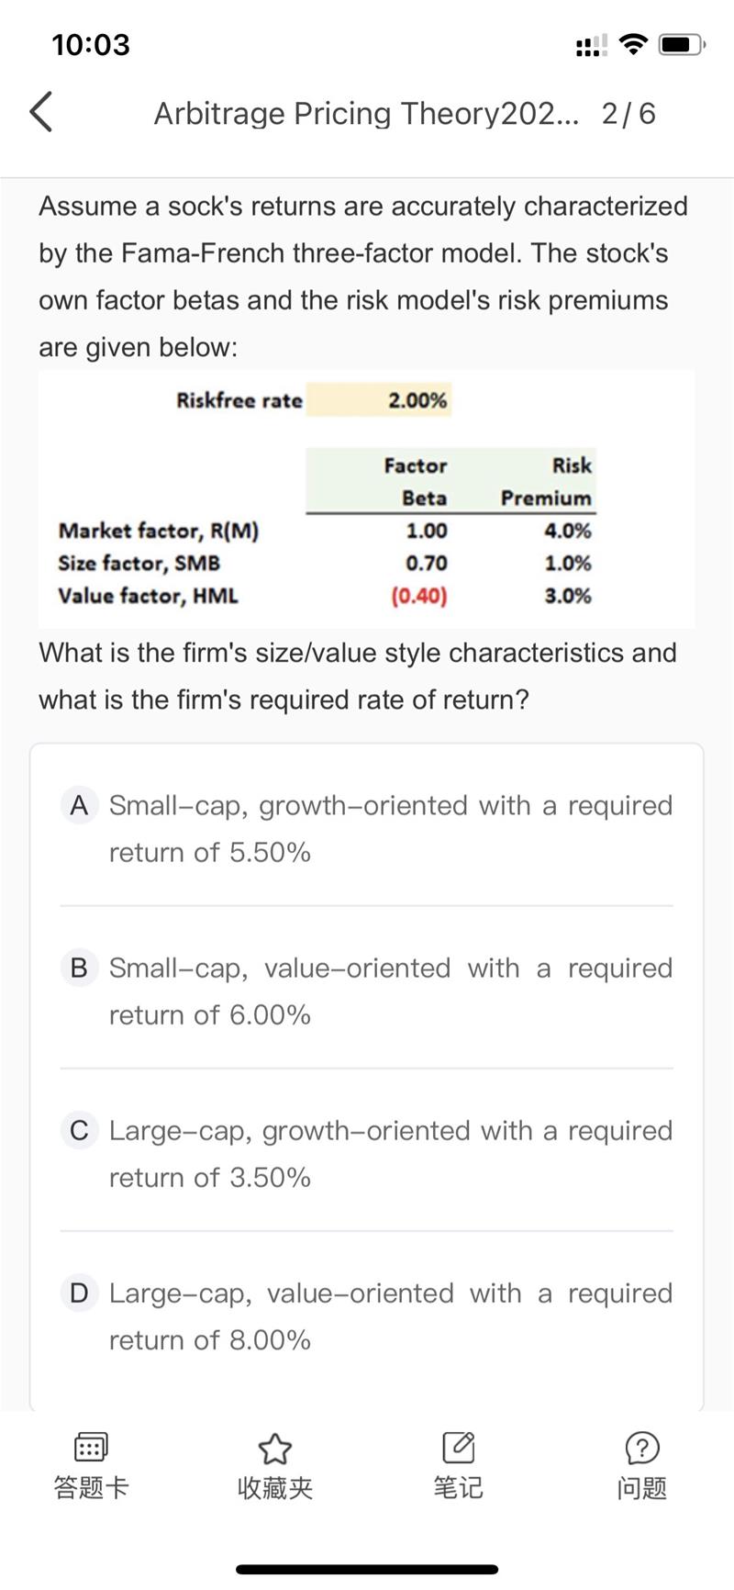Tap the battery status icon
Viewport: 734px width, 1590px height.
[x=681, y=44]
